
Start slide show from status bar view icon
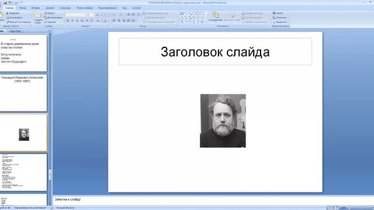(x=337, y=208)
